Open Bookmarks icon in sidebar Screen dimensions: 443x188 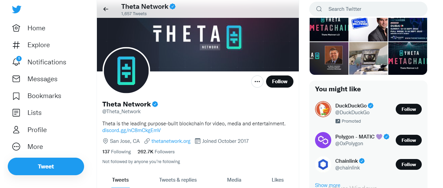point(16,96)
